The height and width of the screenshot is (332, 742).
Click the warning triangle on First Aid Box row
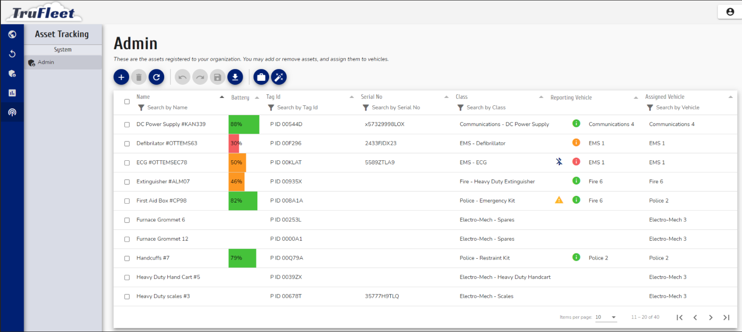coord(559,200)
